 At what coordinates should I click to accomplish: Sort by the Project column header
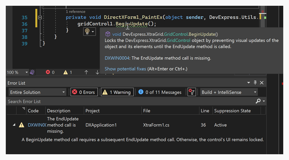(x=92, y=111)
